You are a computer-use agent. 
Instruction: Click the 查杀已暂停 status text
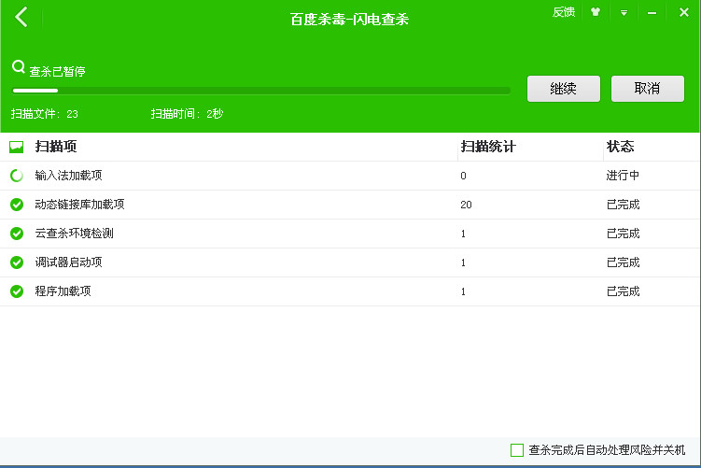[57, 72]
